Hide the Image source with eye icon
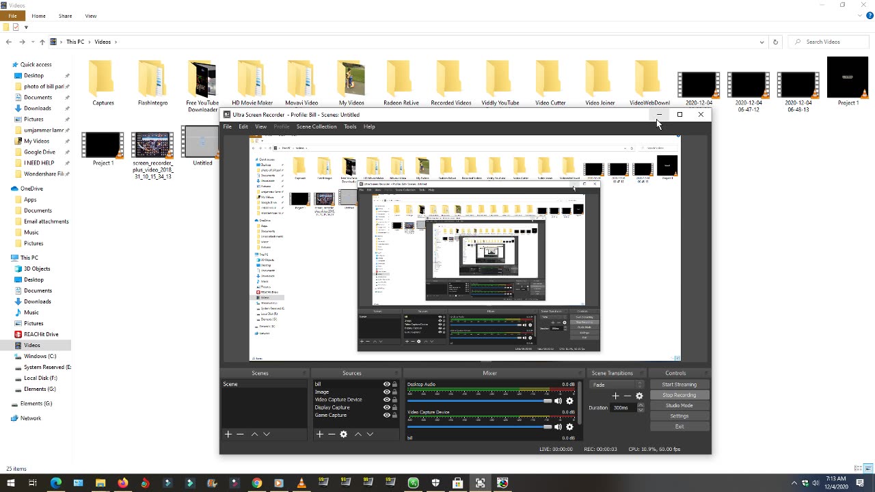 pyautogui.click(x=386, y=392)
